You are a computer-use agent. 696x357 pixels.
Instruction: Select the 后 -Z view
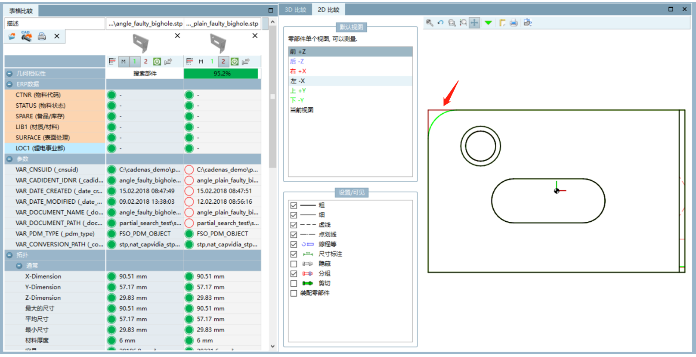click(x=350, y=62)
